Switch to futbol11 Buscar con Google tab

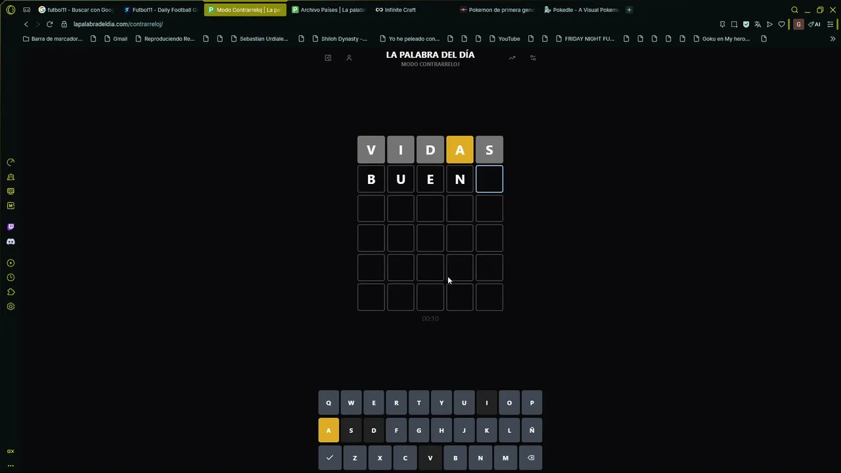click(76, 10)
